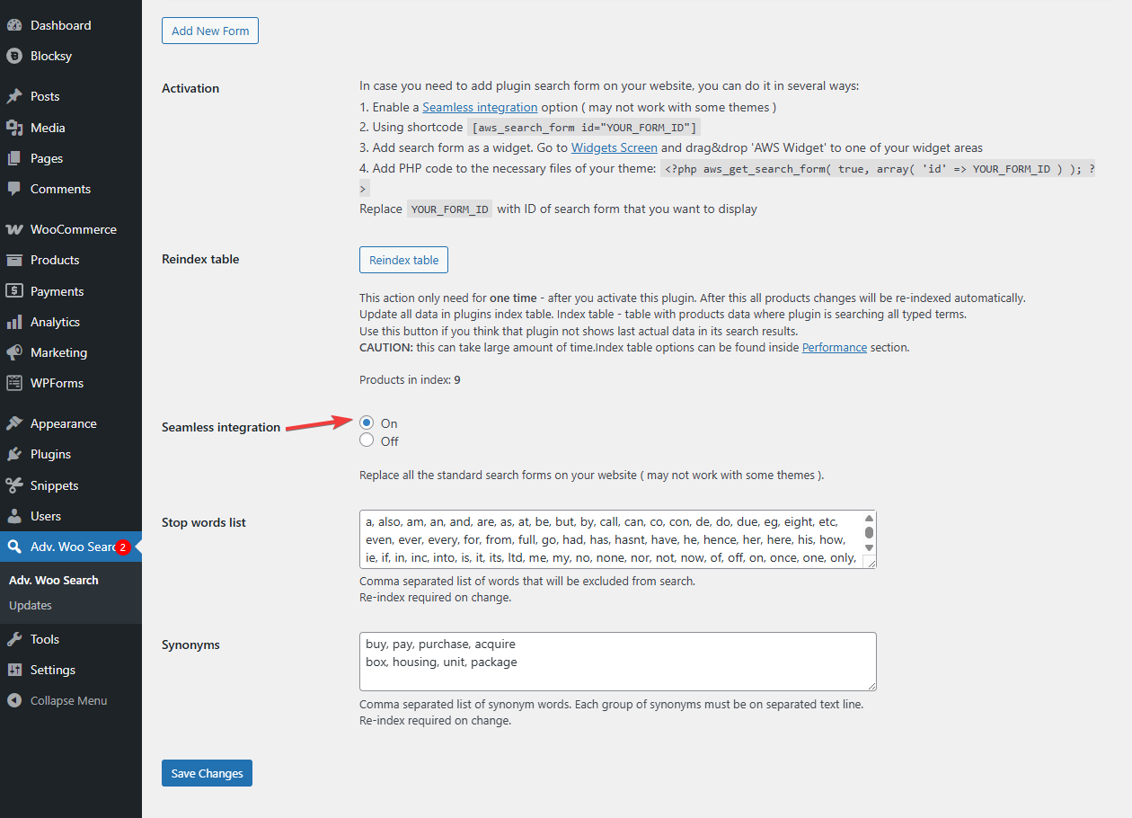The height and width of the screenshot is (818, 1132).
Task: Click the Plugins plug icon
Action: click(x=14, y=454)
